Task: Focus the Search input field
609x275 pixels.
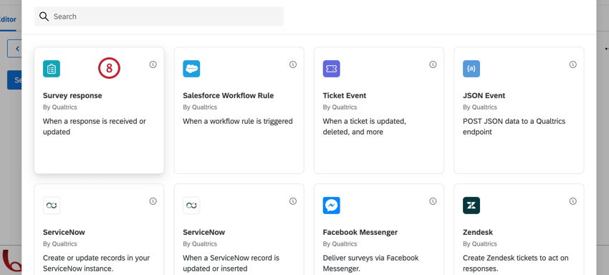Action: [x=158, y=16]
